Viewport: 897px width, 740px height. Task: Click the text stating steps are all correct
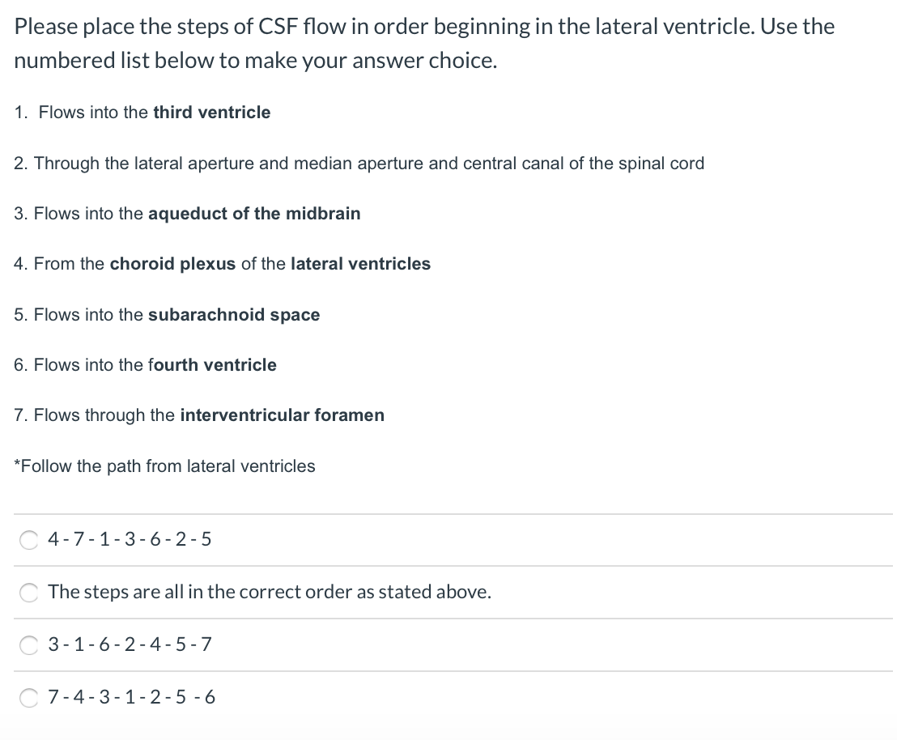(x=269, y=592)
